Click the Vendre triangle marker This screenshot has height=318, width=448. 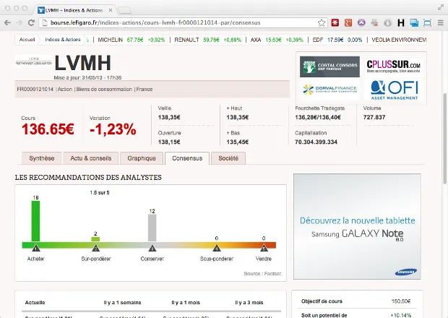(x=264, y=248)
